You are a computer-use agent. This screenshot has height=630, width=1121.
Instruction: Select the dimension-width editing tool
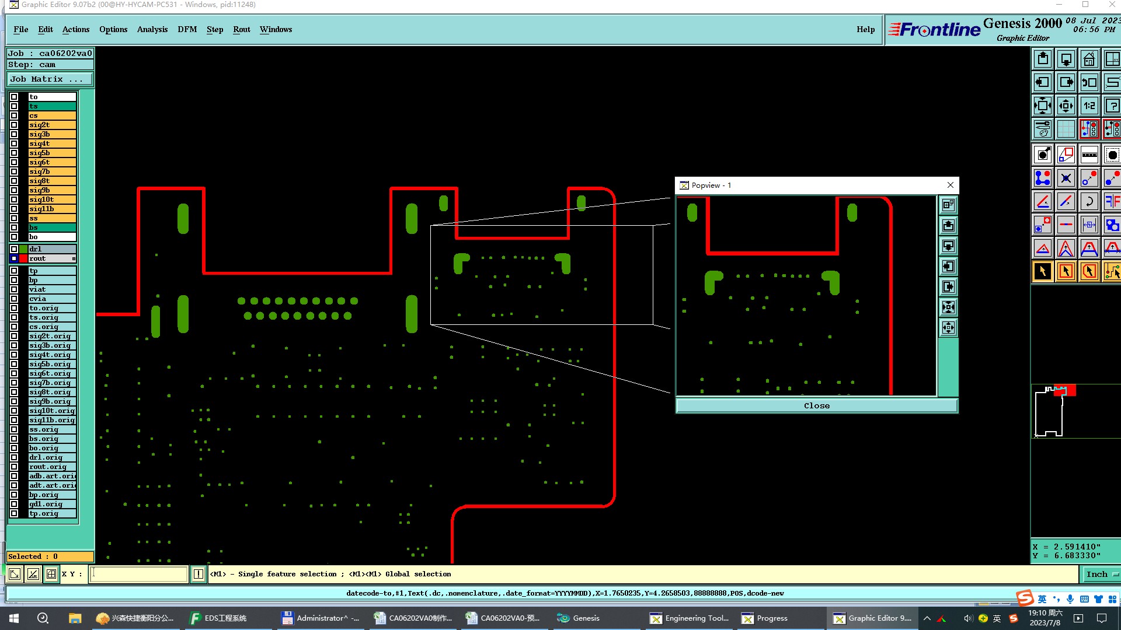pos(1089,225)
